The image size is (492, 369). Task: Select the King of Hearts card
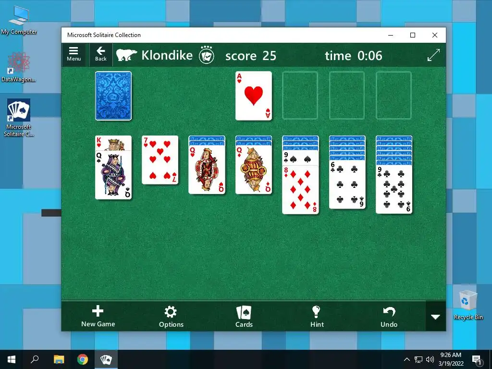click(113, 143)
